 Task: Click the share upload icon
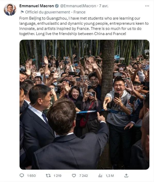(126, 176)
